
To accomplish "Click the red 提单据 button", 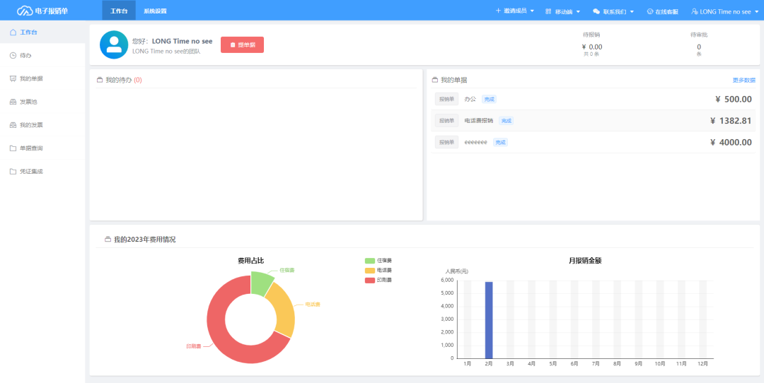I will (x=242, y=45).
